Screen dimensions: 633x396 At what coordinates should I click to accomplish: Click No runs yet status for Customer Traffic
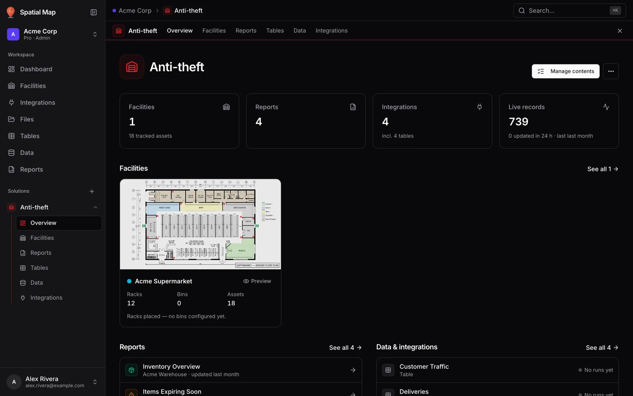pos(596,370)
